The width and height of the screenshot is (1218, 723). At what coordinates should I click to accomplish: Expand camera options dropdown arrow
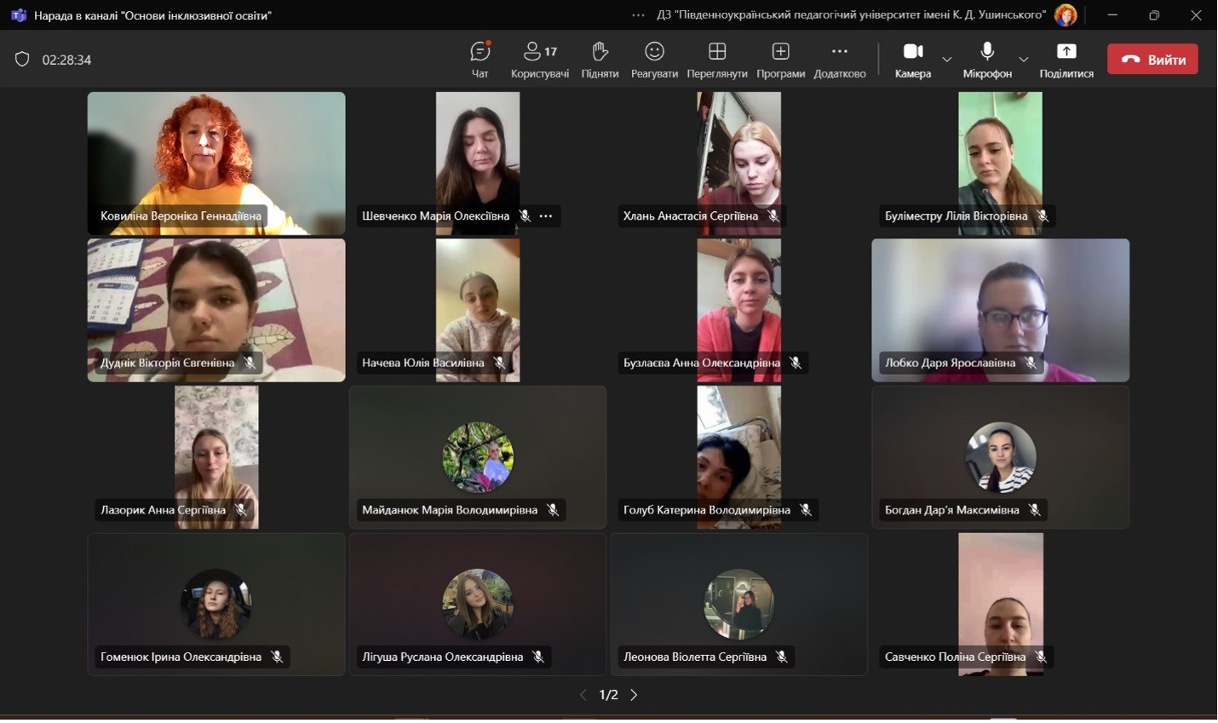[947, 60]
